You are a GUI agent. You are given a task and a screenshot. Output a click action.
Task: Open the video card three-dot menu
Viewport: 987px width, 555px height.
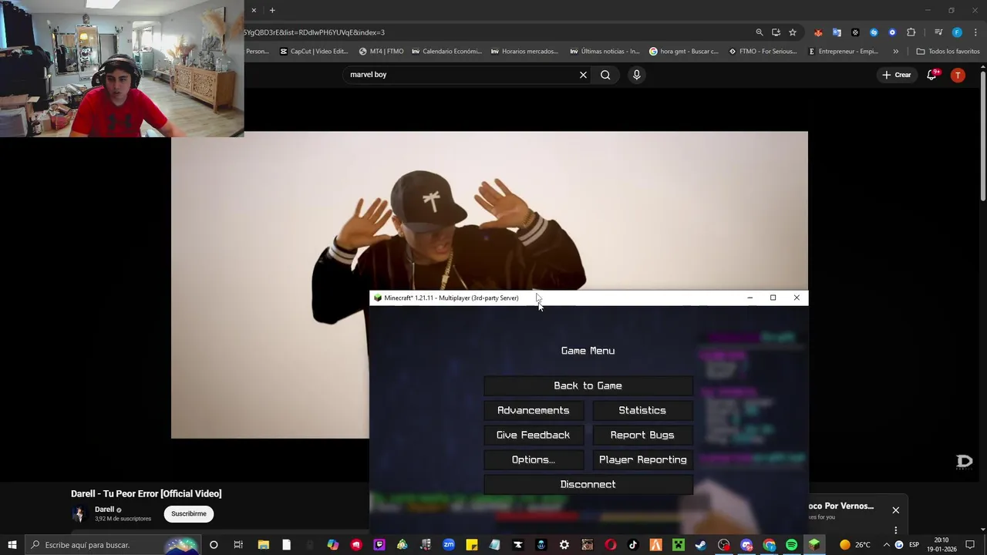coord(895,530)
